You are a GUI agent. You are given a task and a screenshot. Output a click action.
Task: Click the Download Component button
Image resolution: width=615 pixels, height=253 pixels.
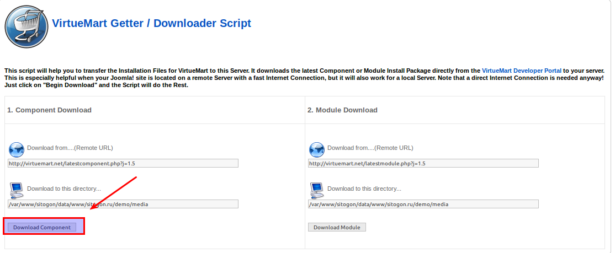point(42,227)
